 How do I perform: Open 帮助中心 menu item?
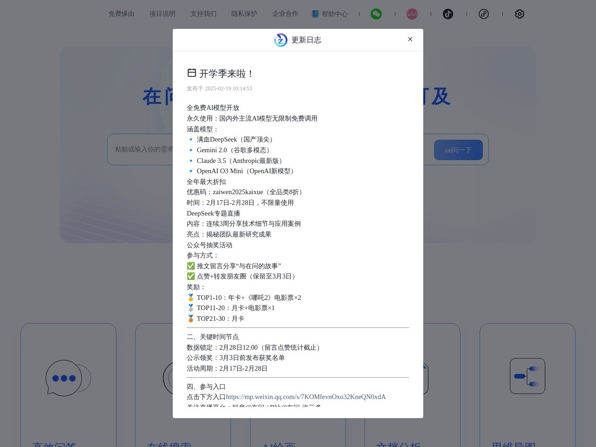334,14
